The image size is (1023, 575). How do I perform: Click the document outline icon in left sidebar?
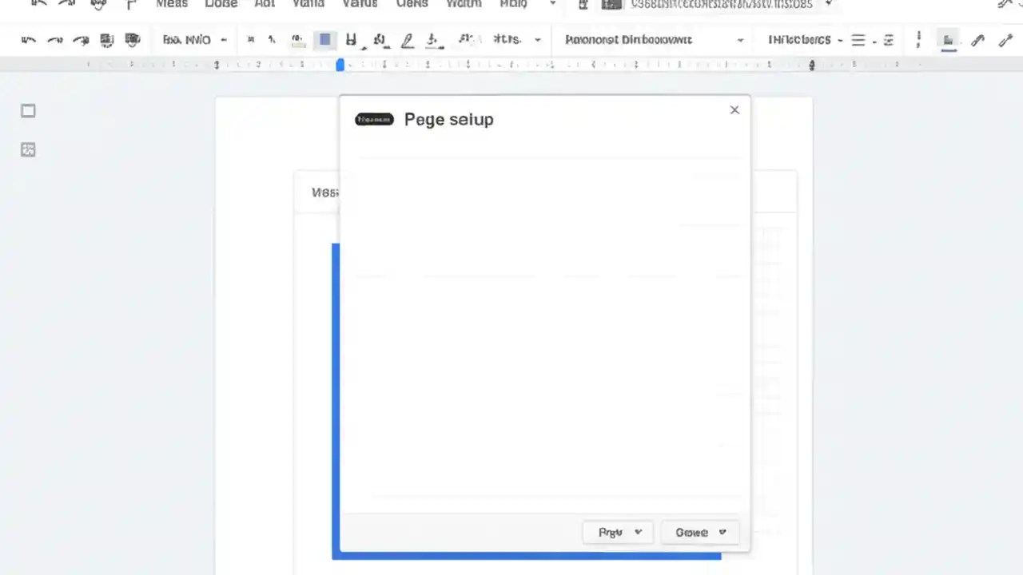coord(28,111)
